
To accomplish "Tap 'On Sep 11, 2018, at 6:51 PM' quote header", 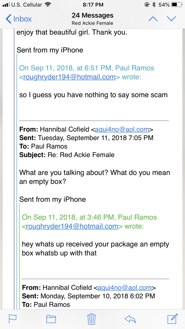I will (66, 68).
